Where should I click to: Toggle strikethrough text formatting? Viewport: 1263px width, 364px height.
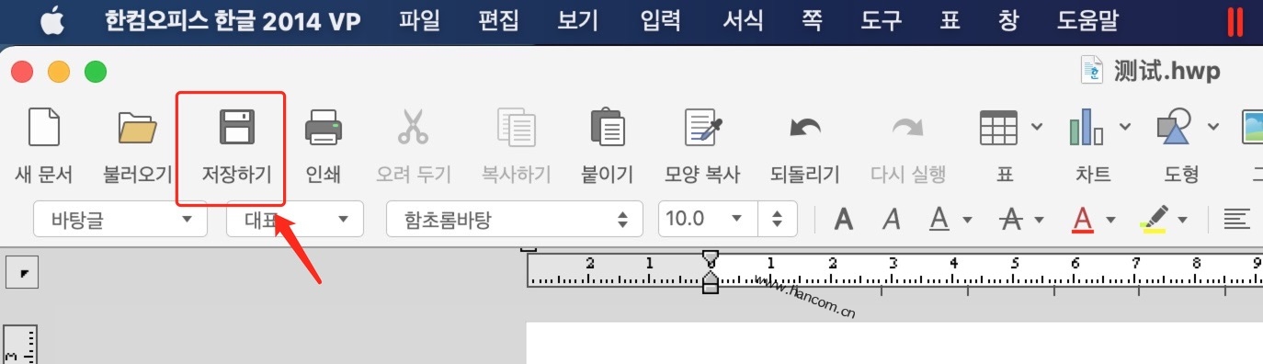[x=1011, y=219]
